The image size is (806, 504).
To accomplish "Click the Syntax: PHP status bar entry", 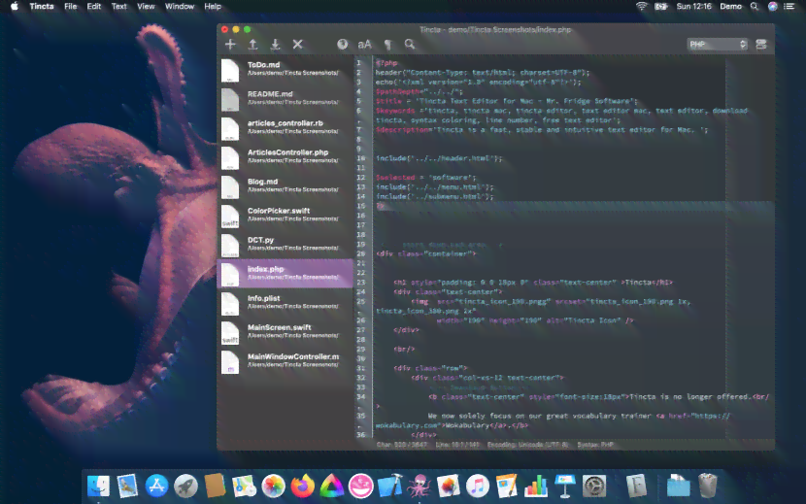I will 596,445.
